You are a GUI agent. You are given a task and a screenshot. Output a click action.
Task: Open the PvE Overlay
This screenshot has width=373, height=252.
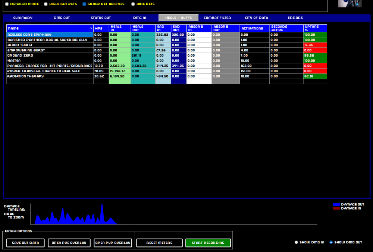point(69,243)
